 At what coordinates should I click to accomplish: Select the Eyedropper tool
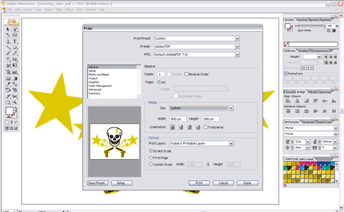(8, 84)
